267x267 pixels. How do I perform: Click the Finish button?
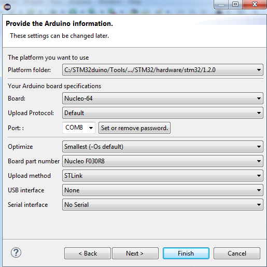click(186, 254)
